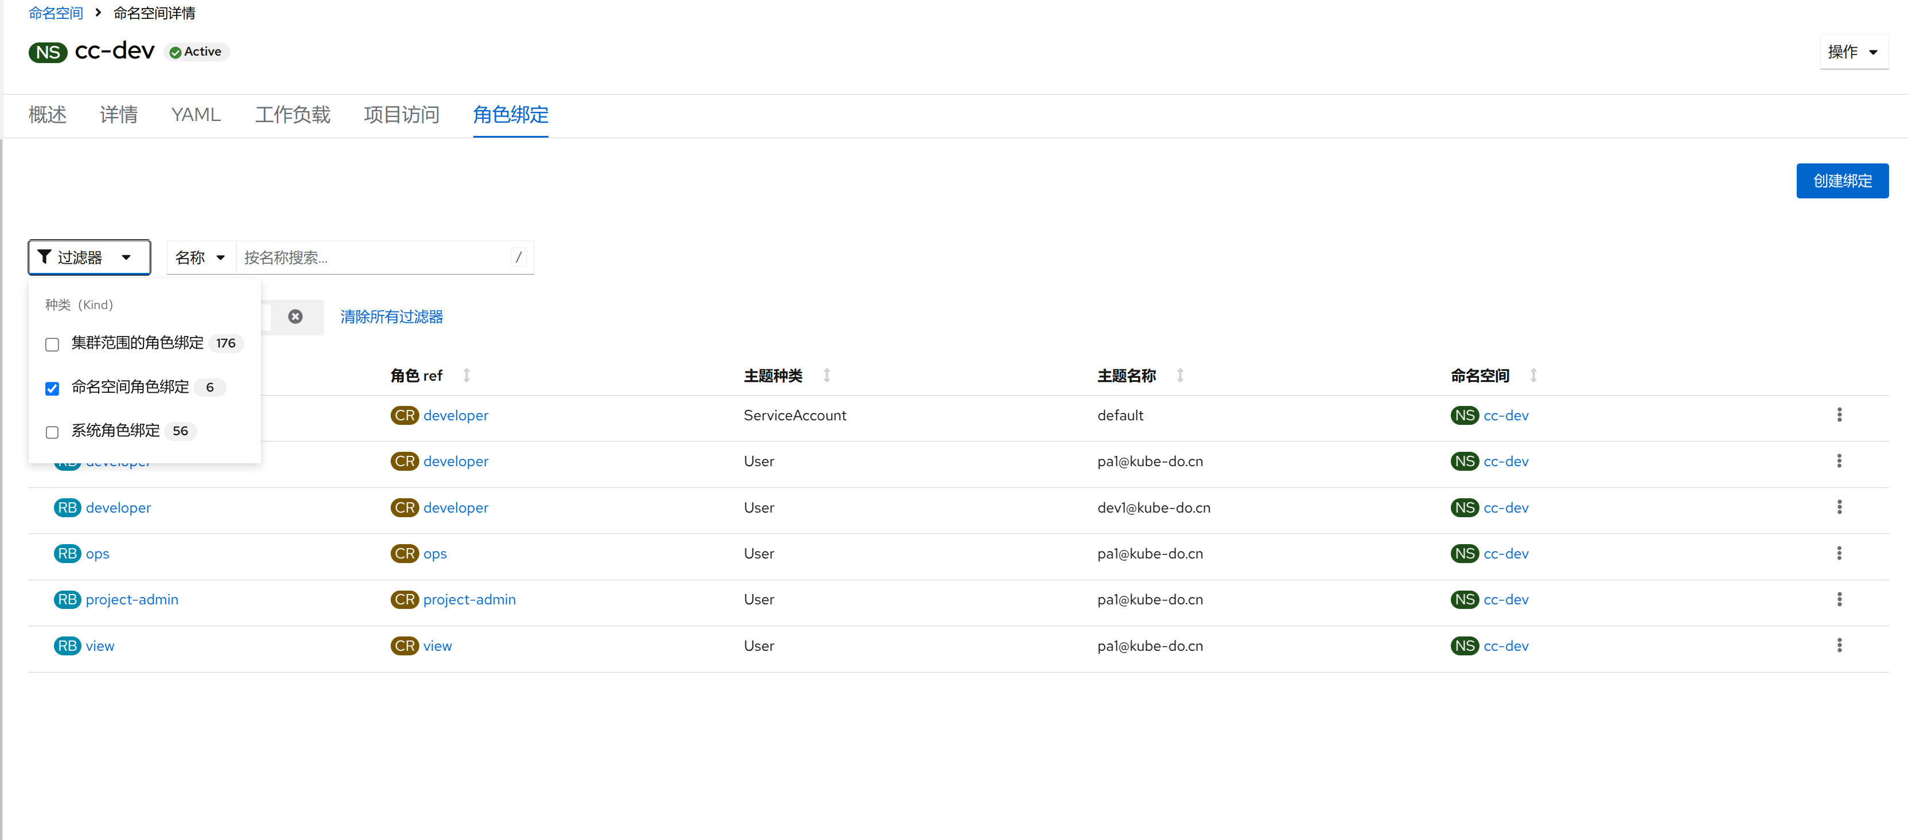Sort by the 命名空间 column icon

coord(1533,376)
